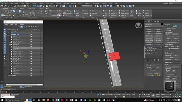The image size is (182, 102).
Task: Expand the Editable Poly stack entry
Action: point(146,54)
